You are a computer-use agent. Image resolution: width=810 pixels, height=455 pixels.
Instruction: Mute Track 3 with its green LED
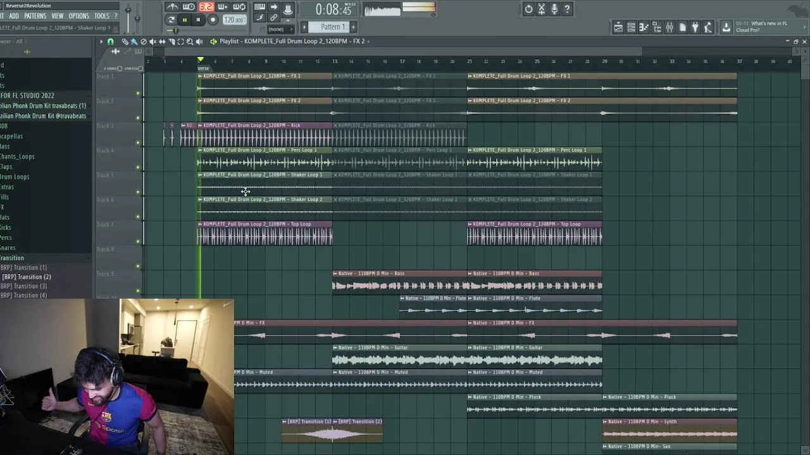coord(138,142)
